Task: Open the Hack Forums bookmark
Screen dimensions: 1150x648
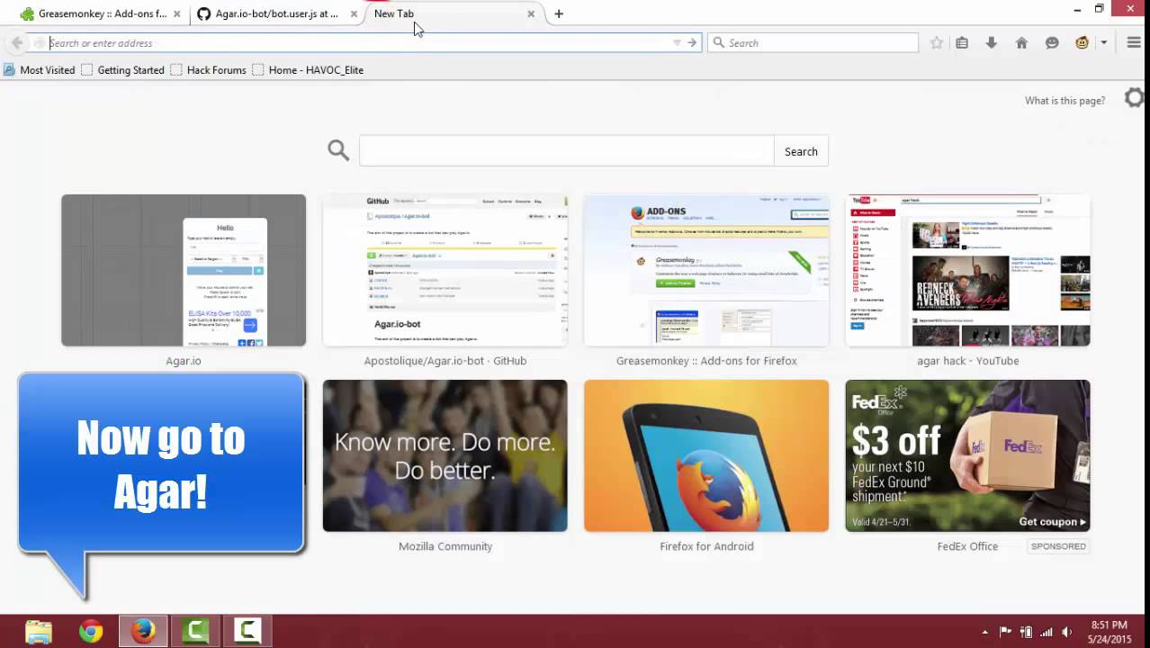Action: click(208, 69)
